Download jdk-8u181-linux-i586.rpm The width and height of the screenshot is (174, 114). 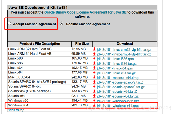tap(115, 59)
